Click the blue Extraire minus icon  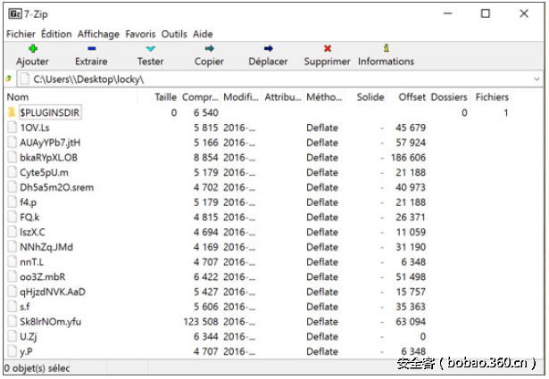[91, 49]
